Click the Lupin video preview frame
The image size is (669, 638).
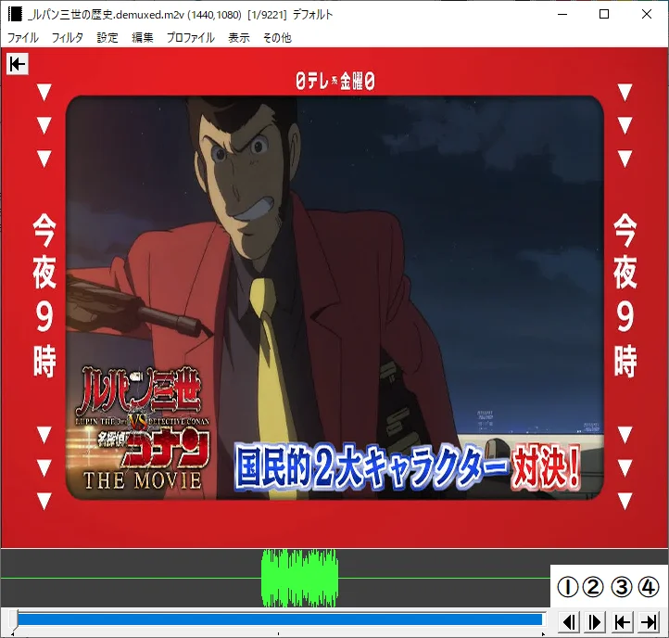pyautogui.click(x=334, y=297)
